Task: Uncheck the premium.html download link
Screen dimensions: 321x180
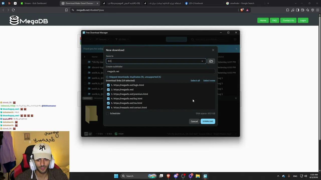Action: 108,94
